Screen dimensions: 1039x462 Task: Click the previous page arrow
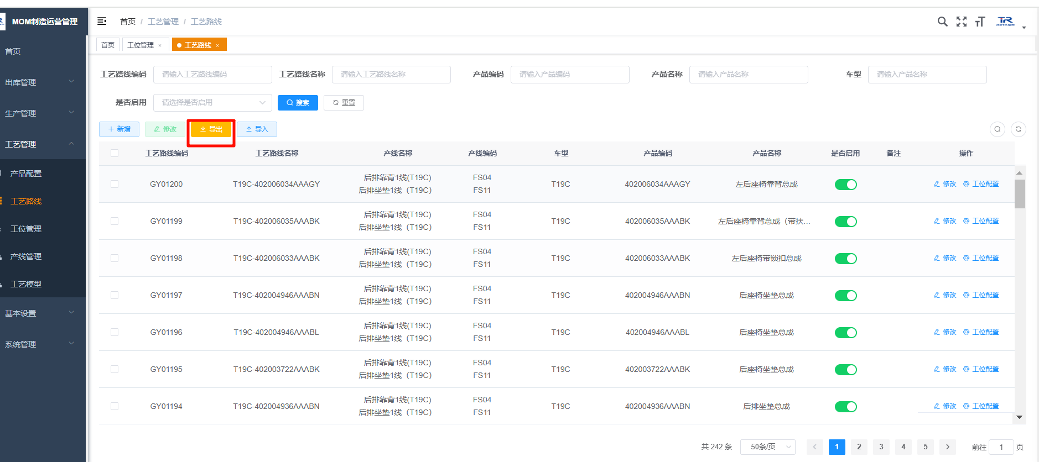pos(815,447)
